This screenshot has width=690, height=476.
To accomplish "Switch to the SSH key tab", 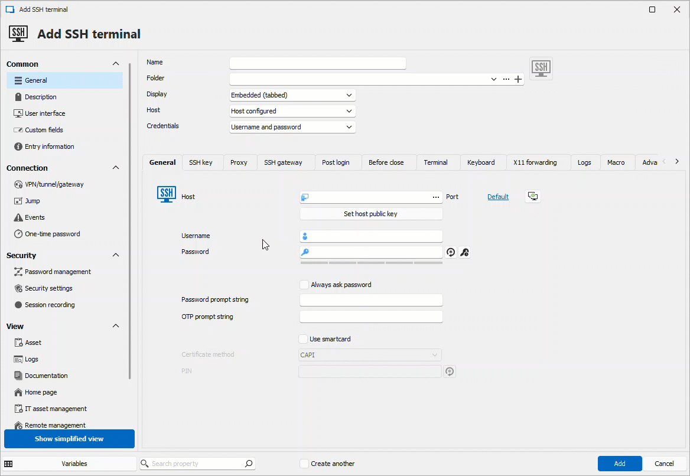I will [201, 162].
